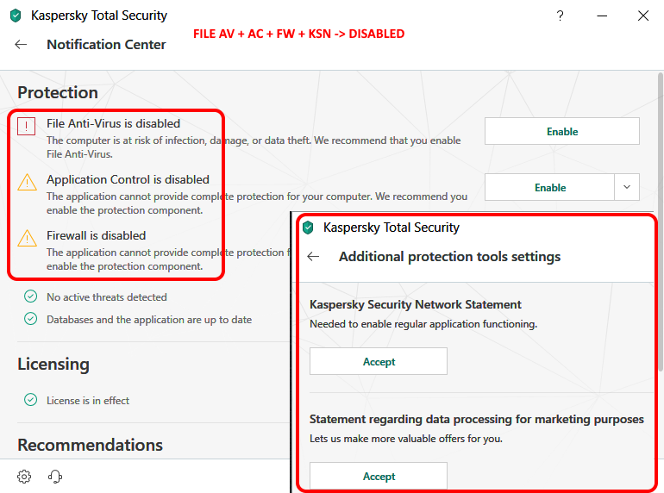Click the Kaspersky shield logo in title bar
664x493 pixels.
click(16, 16)
